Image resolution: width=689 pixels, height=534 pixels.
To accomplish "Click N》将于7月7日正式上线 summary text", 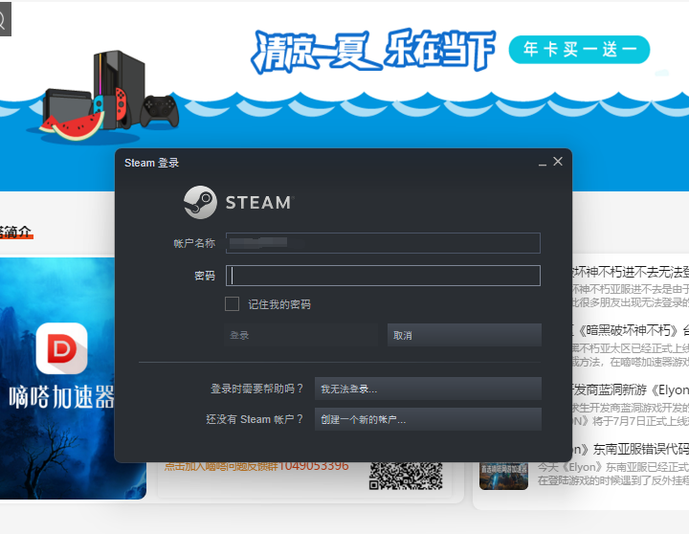I will tap(631, 421).
